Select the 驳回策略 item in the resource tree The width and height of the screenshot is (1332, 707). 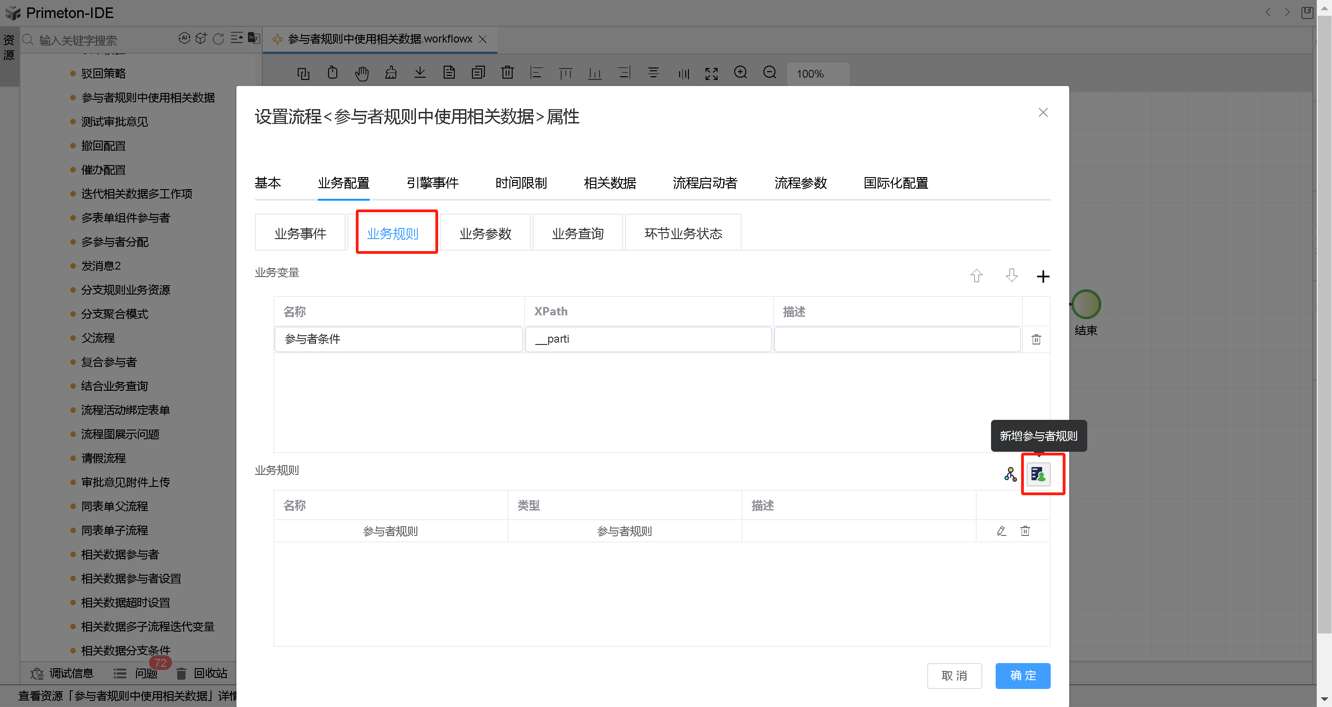coord(104,73)
